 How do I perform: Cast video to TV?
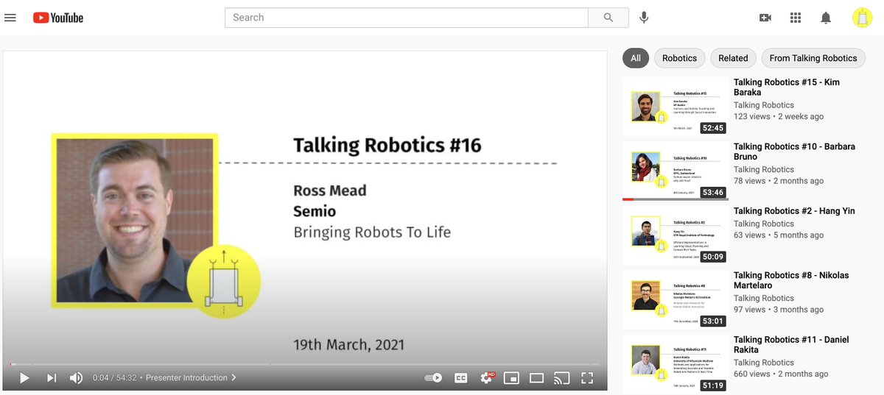pyautogui.click(x=562, y=378)
